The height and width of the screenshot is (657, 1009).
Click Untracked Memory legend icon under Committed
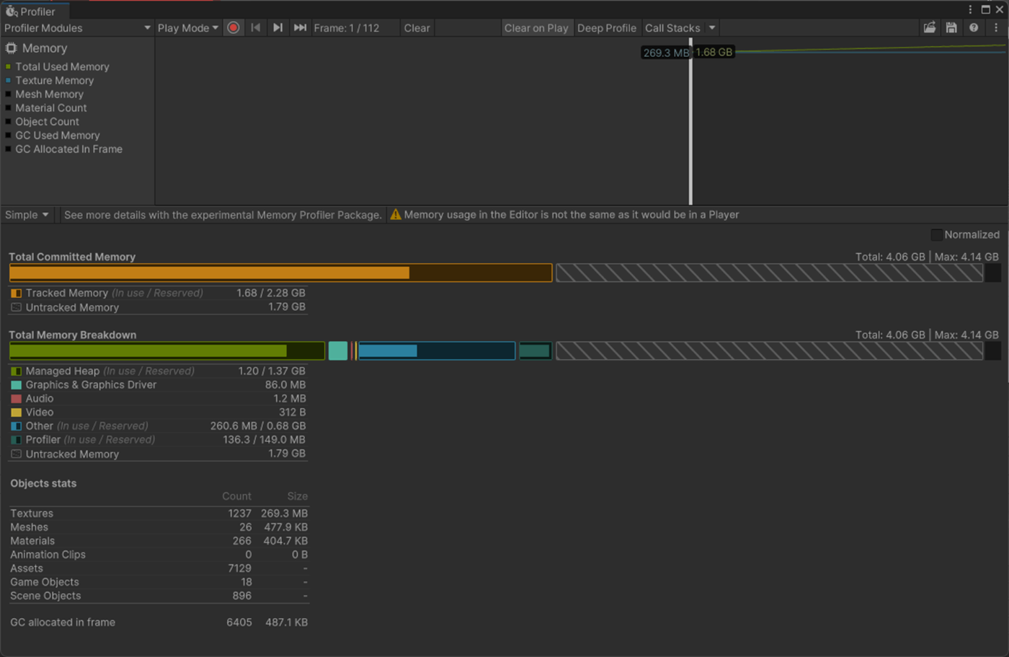(16, 307)
